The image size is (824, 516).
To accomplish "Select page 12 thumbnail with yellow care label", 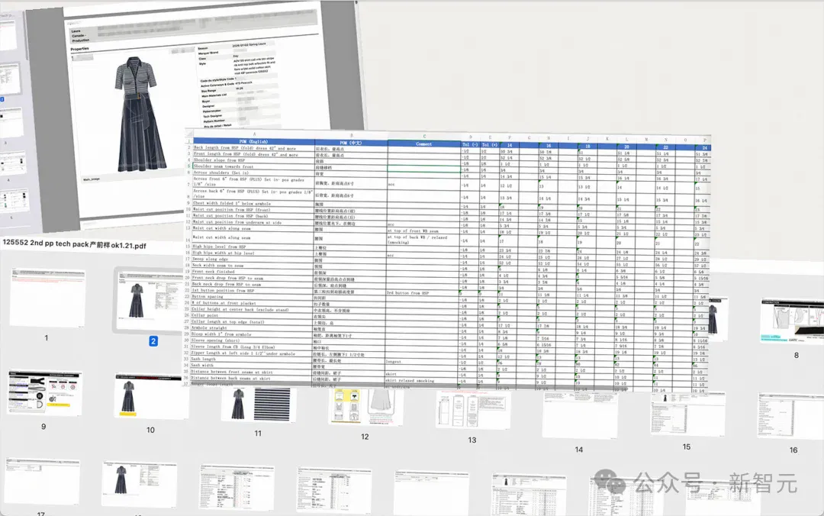I will [365, 406].
